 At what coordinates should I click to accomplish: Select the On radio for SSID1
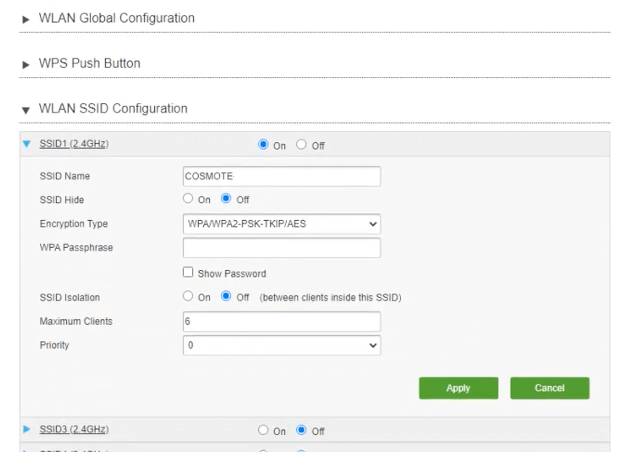point(263,145)
